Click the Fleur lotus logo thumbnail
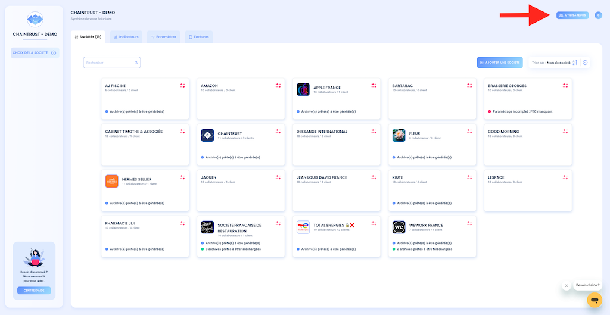 (x=399, y=135)
